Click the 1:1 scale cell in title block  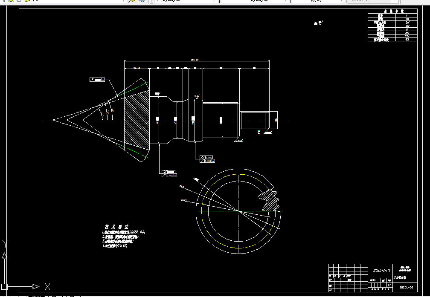point(390,285)
